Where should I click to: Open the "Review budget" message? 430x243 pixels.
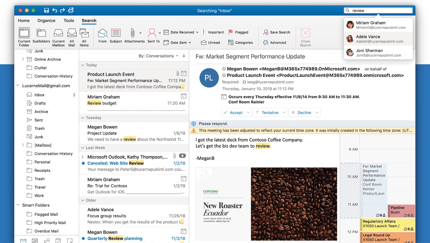pyautogui.click(x=134, y=103)
